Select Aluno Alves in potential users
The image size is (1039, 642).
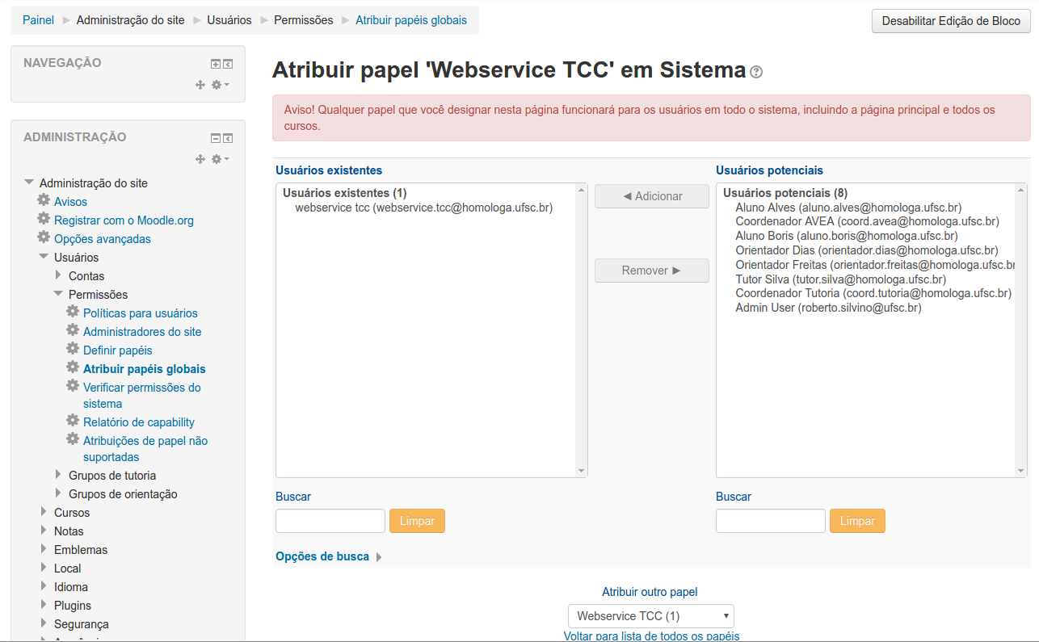pos(848,208)
